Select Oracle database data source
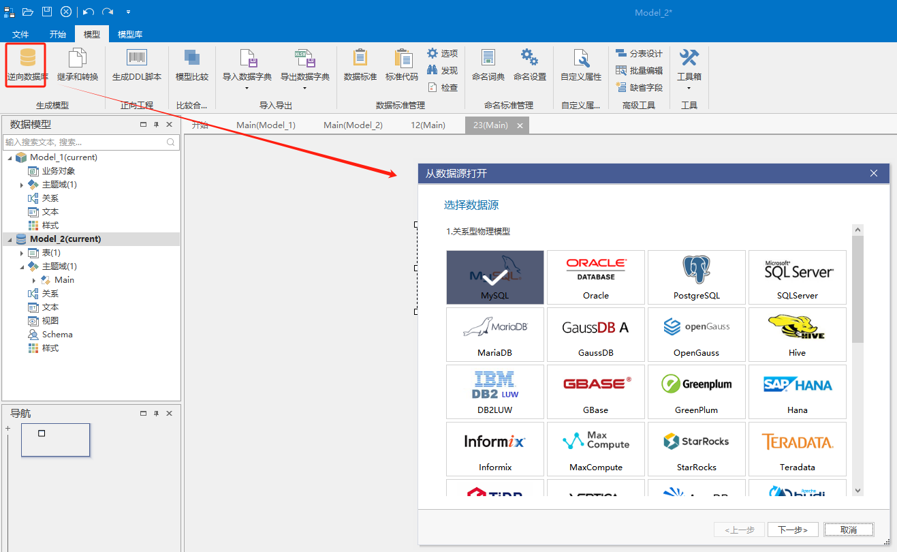The width and height of the screenshot is (897, 552). (596, 277)
